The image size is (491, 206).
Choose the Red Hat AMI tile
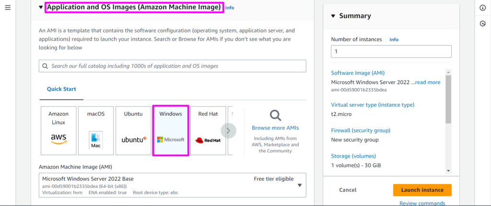tap(208, 130)
